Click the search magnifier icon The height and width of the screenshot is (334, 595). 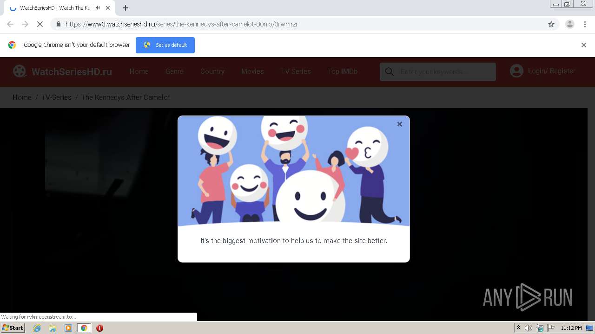pos(390,72)
